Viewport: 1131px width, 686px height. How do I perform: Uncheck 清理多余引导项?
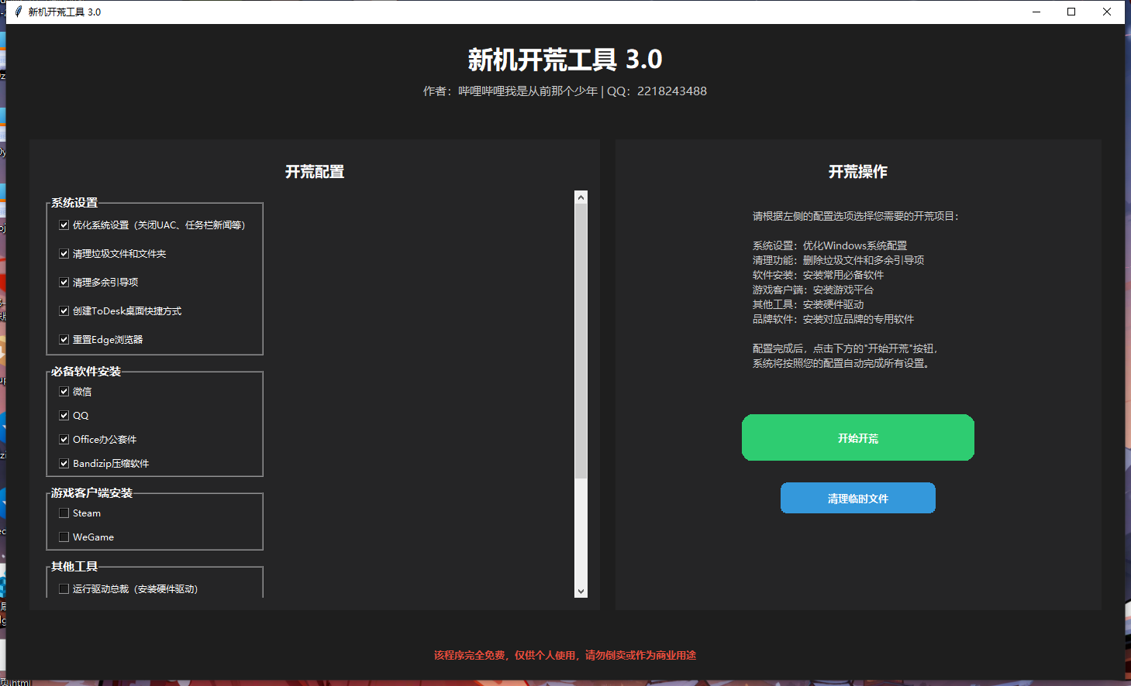pyautogui.click(x=64, y=282)
